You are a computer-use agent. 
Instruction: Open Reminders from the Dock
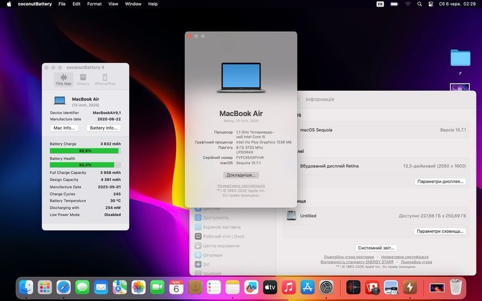coord(214,288)
